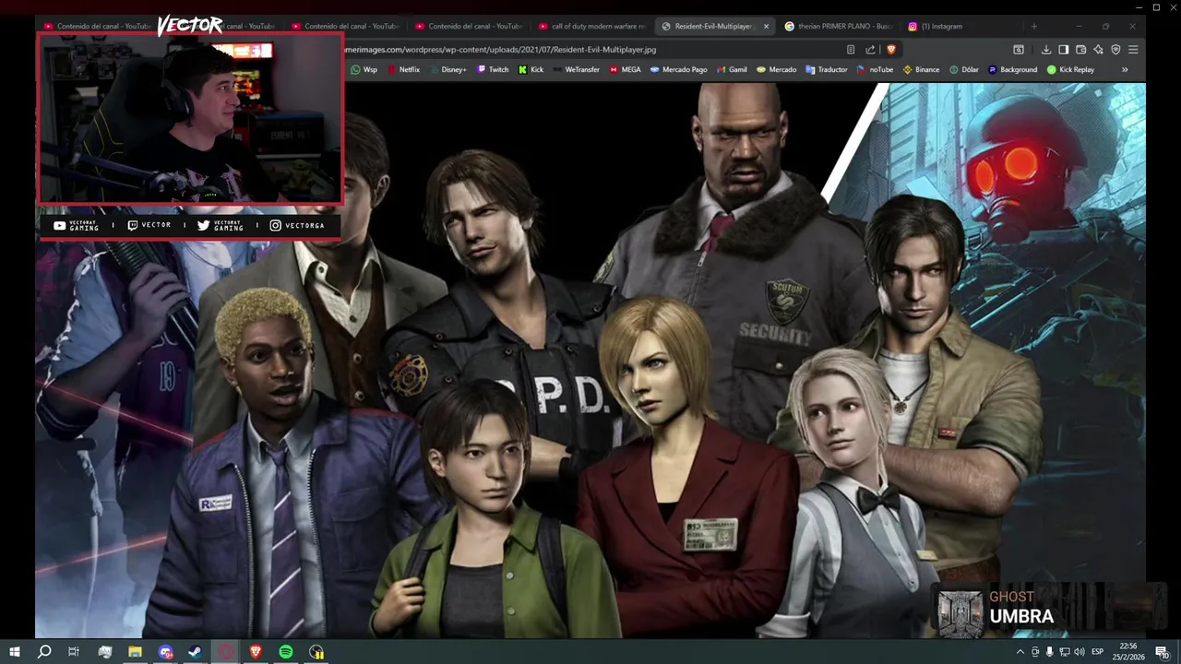The height and width of the screenshot is (664, 1181).
Task: Click the Resident Evil multiplayer image
Action: click(x=590, y=361)
